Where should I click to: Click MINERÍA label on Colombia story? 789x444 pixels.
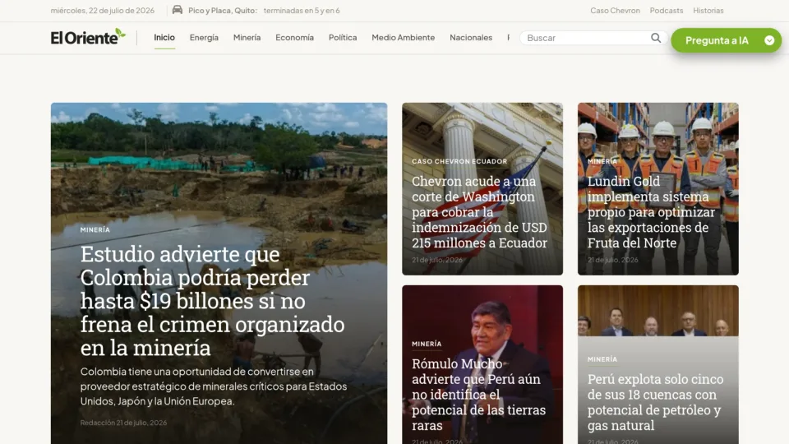(95, 229)
